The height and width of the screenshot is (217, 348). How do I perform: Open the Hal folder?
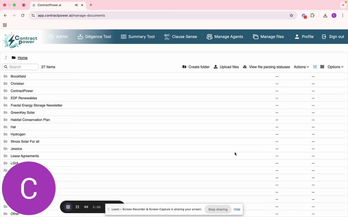(13, 127)
